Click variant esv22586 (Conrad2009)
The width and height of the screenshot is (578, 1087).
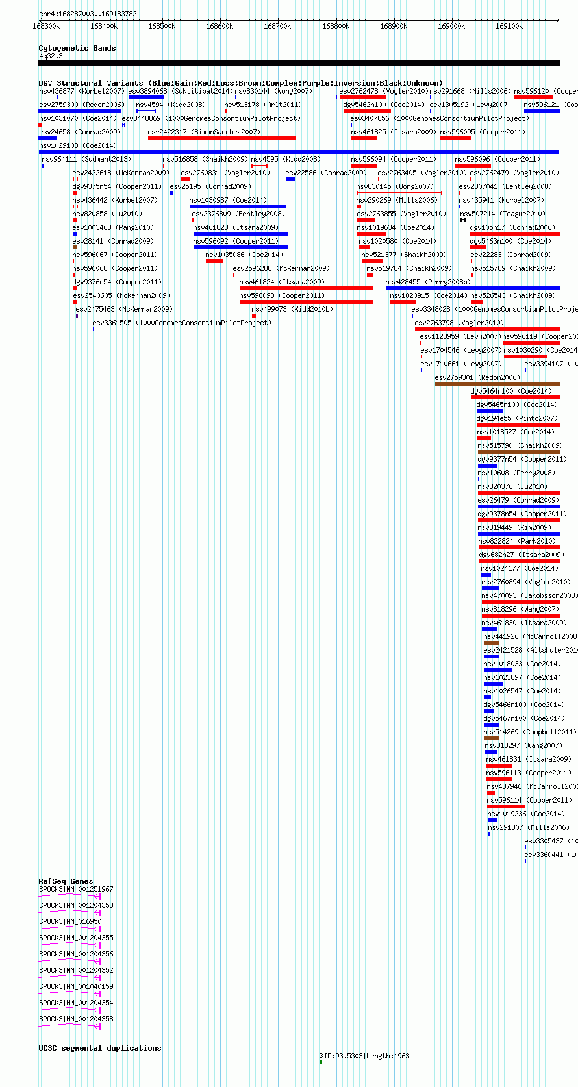coord(326,173)
